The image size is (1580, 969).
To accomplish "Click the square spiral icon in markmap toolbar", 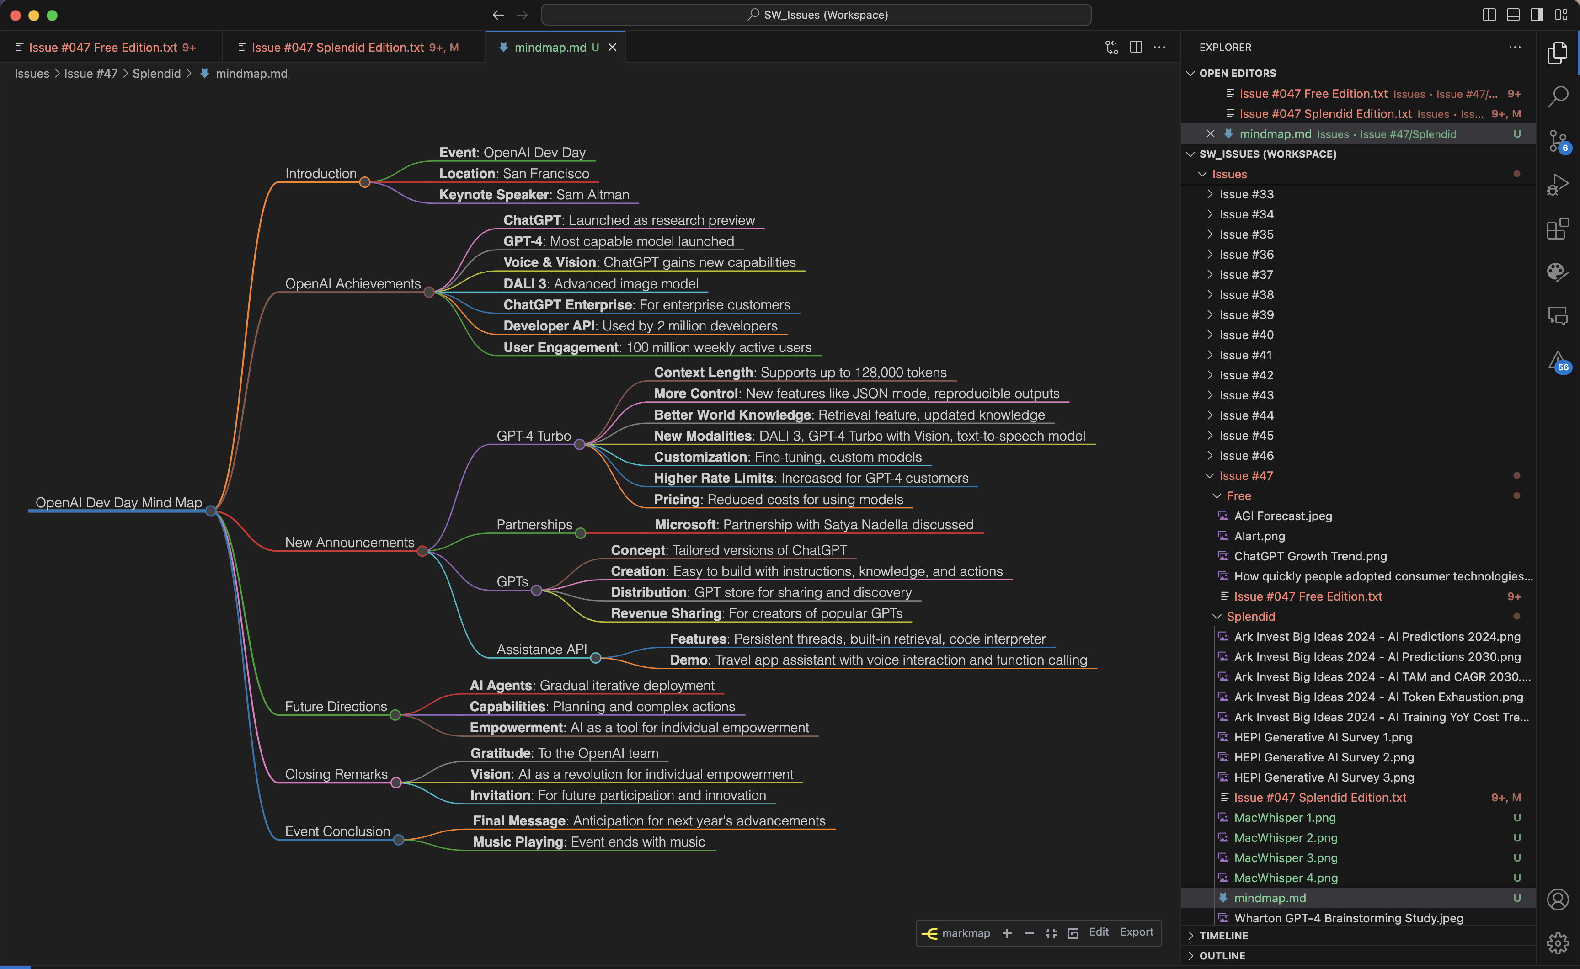I will coord(1073,933).
